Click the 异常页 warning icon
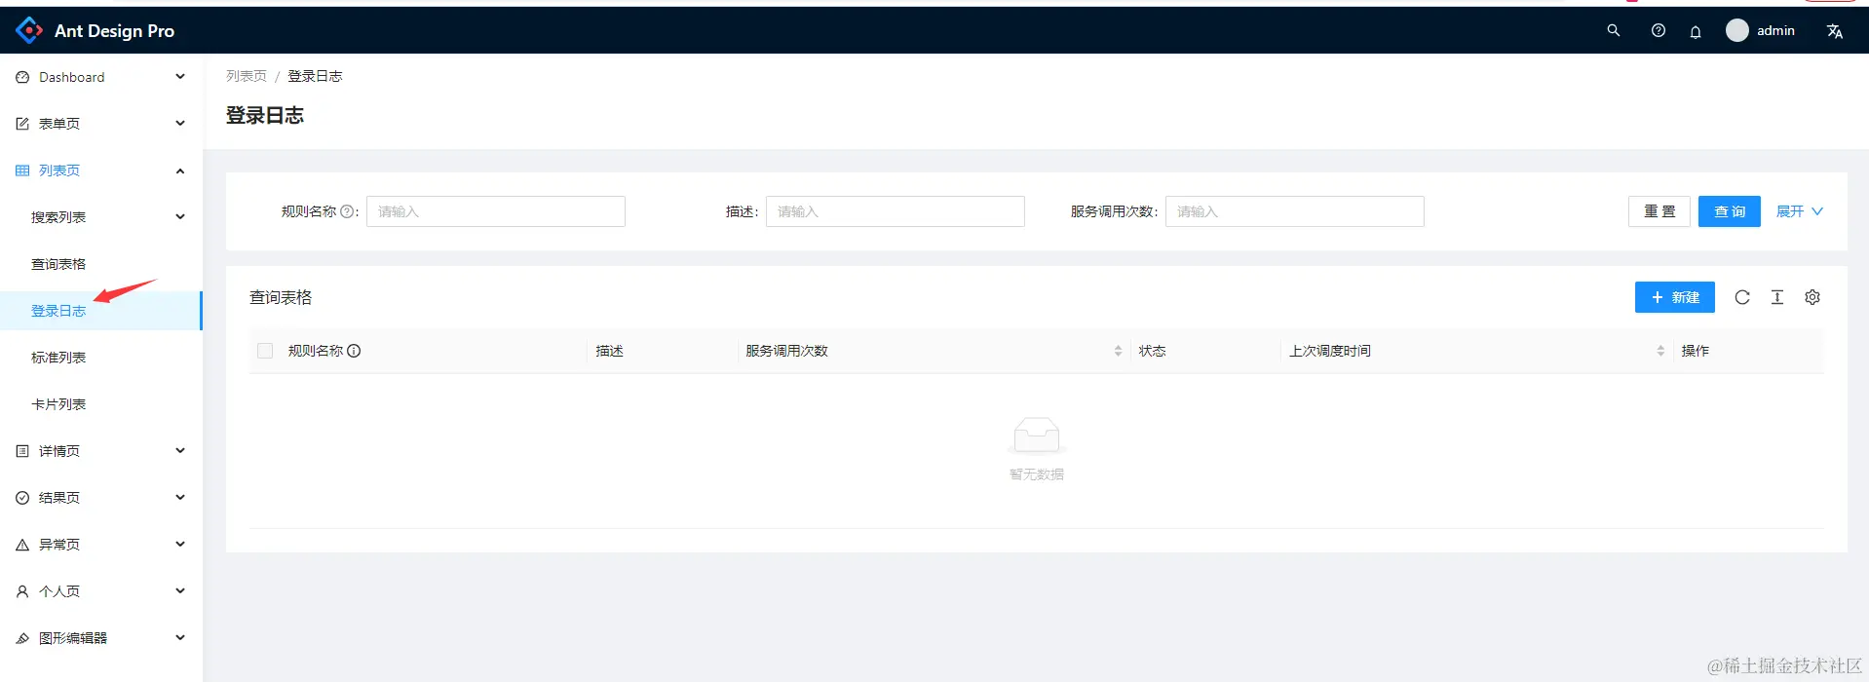 [x=22, y=545]
